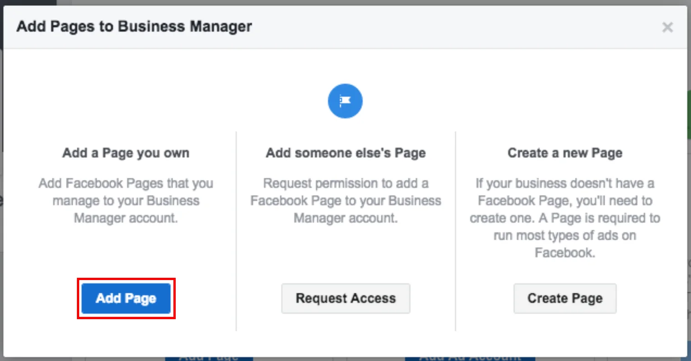Close the Add Pages to Business Manager dialog

tap(667, 27)
